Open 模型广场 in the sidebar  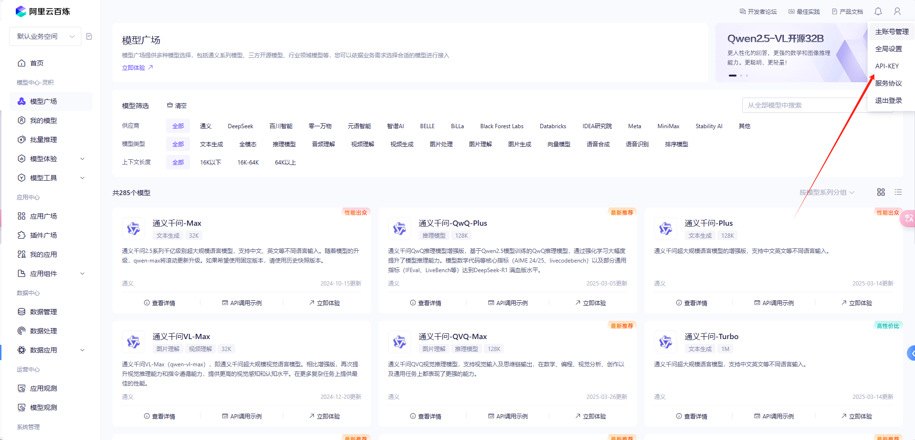pos(51,101)
